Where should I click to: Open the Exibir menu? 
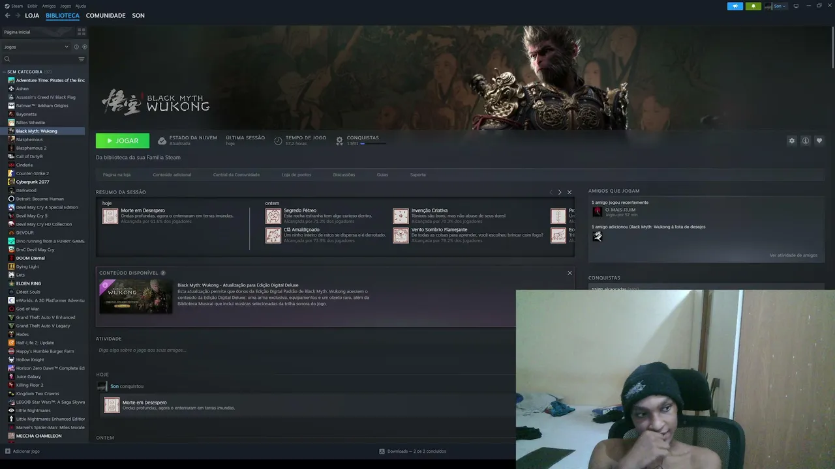pos(33,6)
